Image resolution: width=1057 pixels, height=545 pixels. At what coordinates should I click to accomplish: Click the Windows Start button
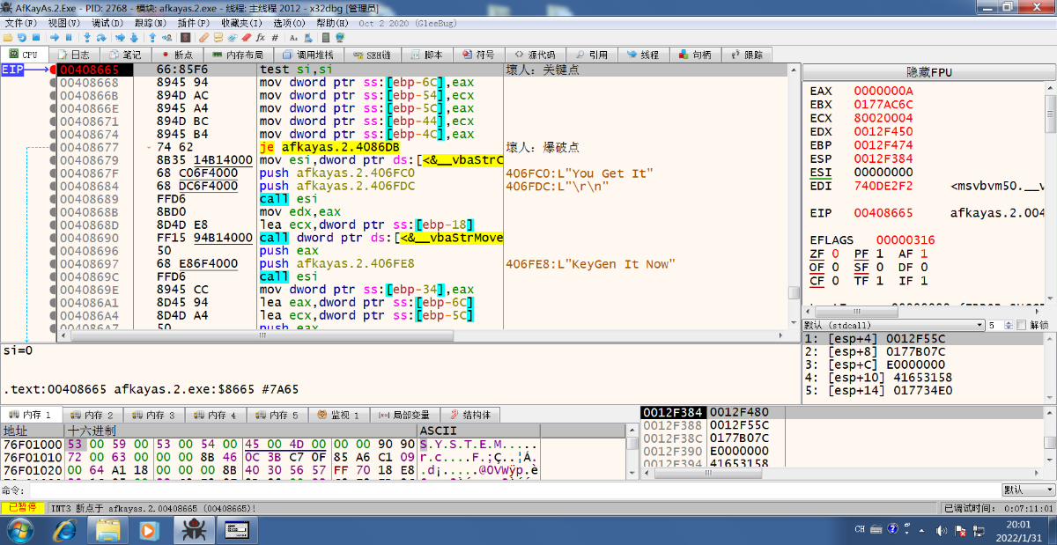21,529
